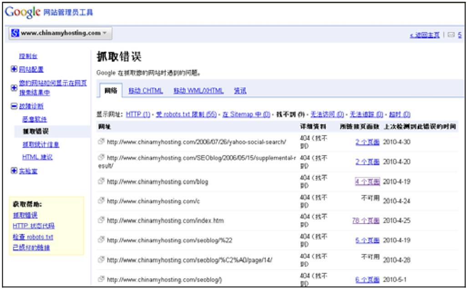Viewport: 467px width, 289px height.
Task: Expand the 您的网站如何显示在网页搜索结果中 plus icon
Action: [x=14, y=88]
